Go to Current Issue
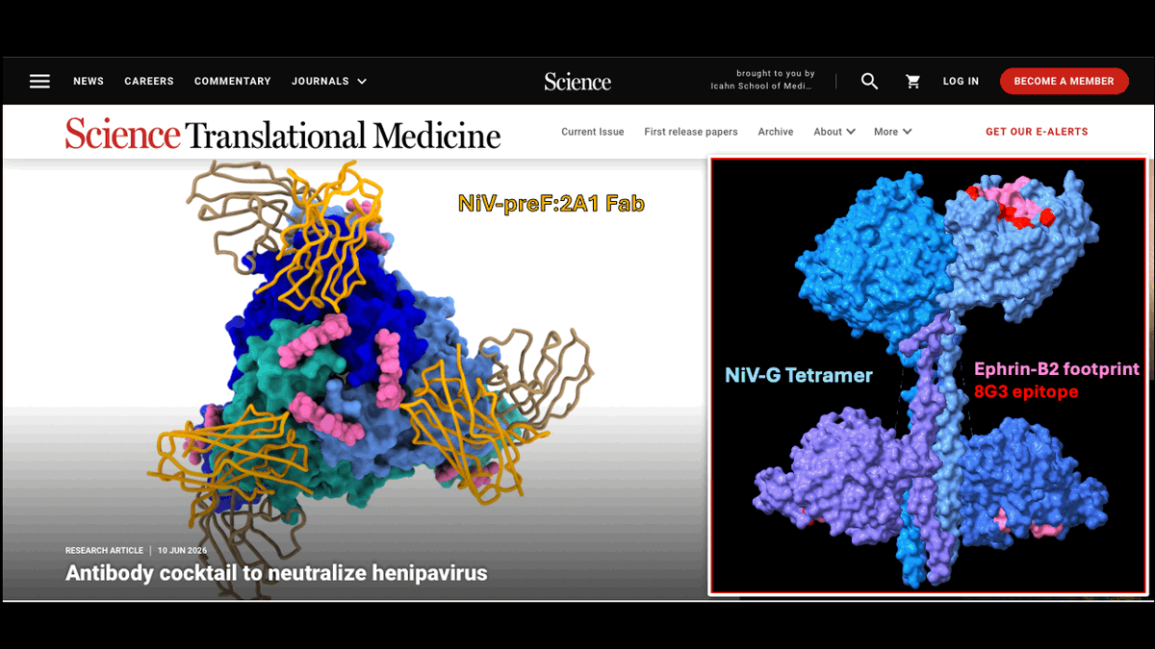 pyautogui.click(x=593, y=132)
